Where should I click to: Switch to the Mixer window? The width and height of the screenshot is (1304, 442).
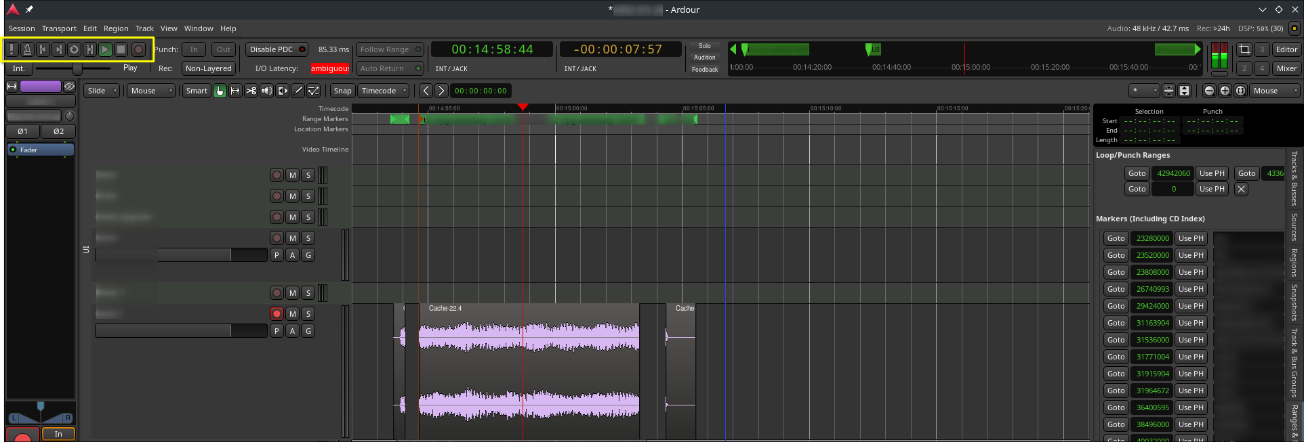click(x=1286, y=68)
